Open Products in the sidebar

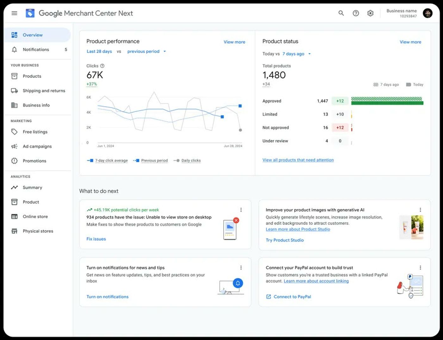[37, 76]
